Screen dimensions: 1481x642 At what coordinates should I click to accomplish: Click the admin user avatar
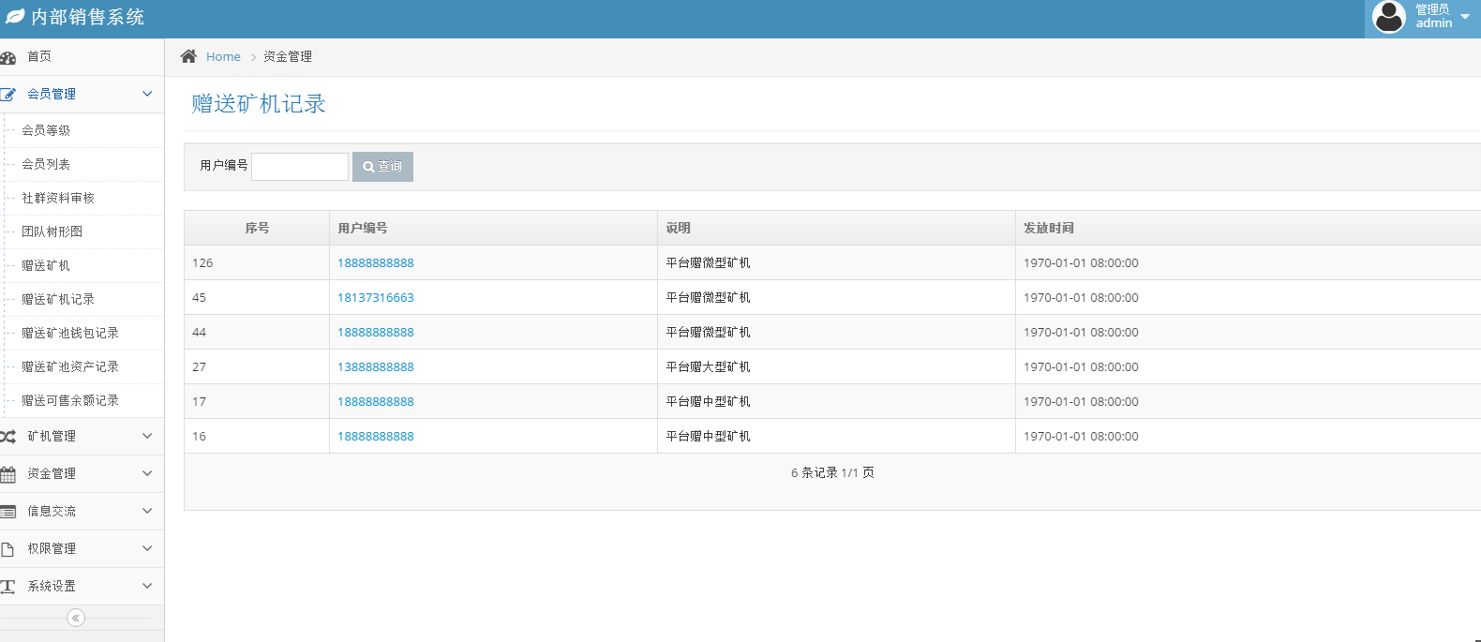1388,17
